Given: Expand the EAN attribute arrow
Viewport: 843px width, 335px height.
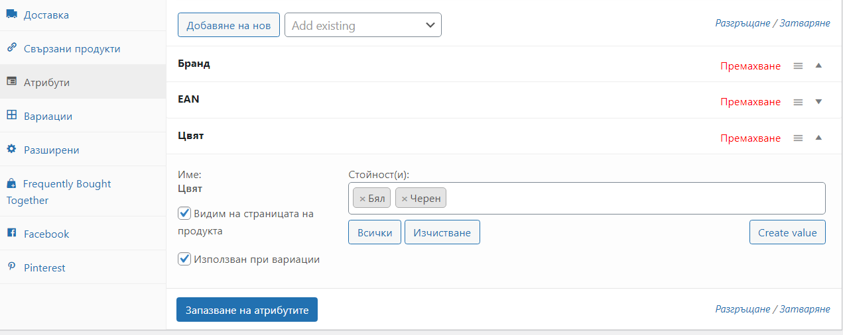Looking at the screenshot, I should (x=818, y=102).
